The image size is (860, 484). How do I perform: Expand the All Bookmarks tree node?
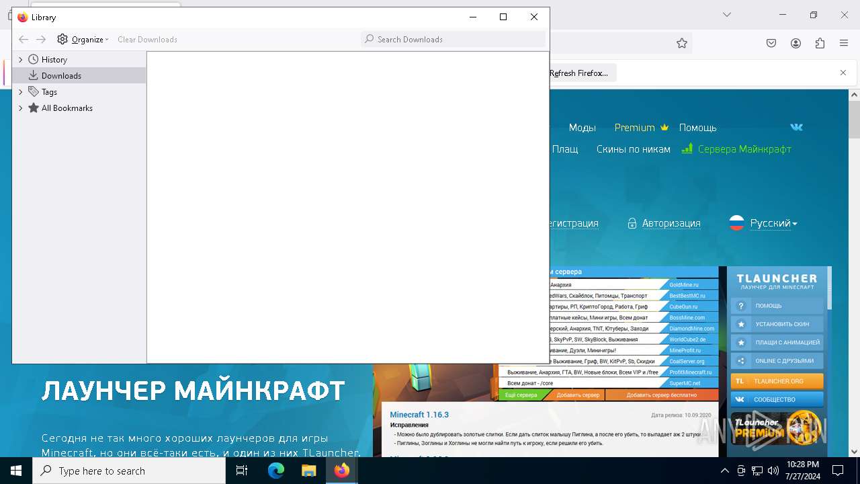coord(20,108)
